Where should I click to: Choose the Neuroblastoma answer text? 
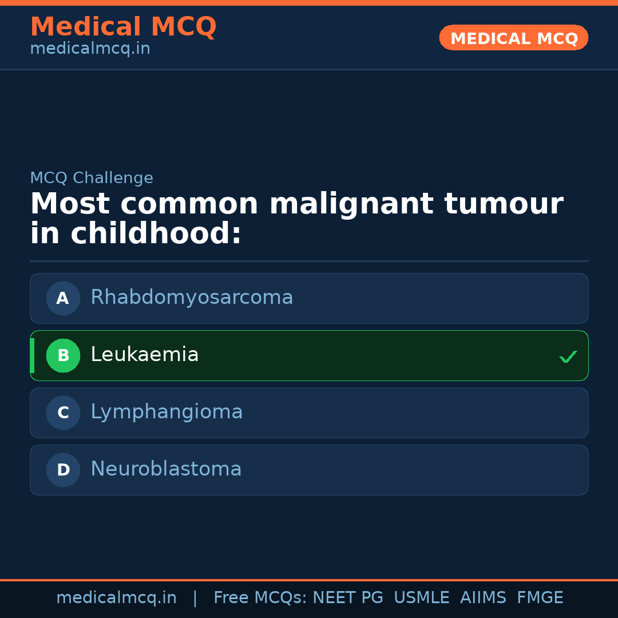pyautogui.click(x=166, y=469)
